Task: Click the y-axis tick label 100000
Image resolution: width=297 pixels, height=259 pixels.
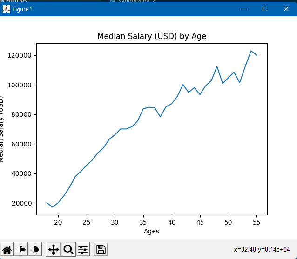Action: coord(20,85)
